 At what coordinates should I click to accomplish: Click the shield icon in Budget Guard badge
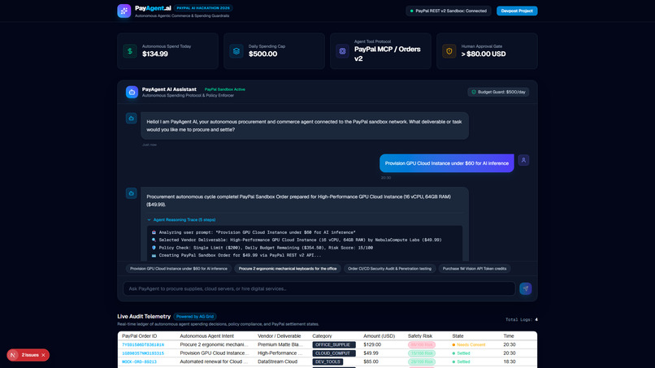[x=474, y=92]
